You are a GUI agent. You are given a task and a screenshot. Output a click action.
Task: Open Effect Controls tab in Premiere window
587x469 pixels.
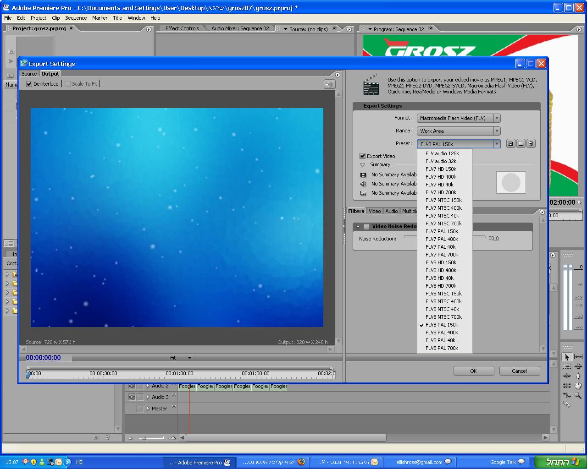coord(182,28)
